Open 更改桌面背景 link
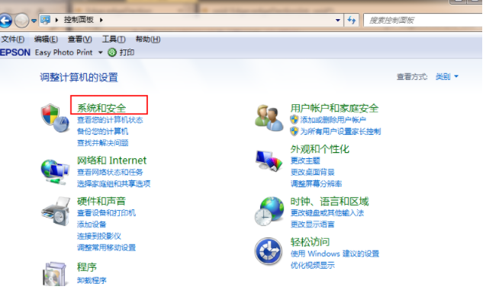This screenshot has height=296, width=483. [x=312, y=172]
